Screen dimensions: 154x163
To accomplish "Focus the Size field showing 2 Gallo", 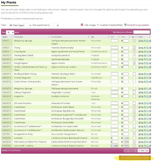I will point(114,146).
